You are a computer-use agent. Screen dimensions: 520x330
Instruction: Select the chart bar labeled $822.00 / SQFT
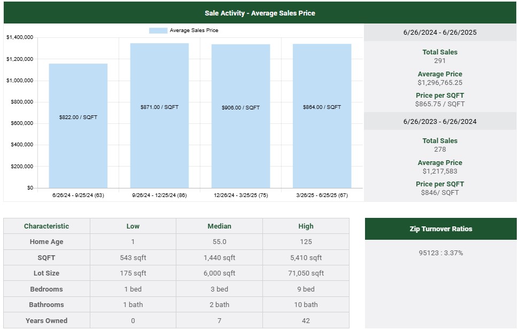click(78, 126)
